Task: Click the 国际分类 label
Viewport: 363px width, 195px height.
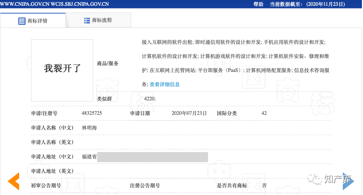Action: pos(227,113)
